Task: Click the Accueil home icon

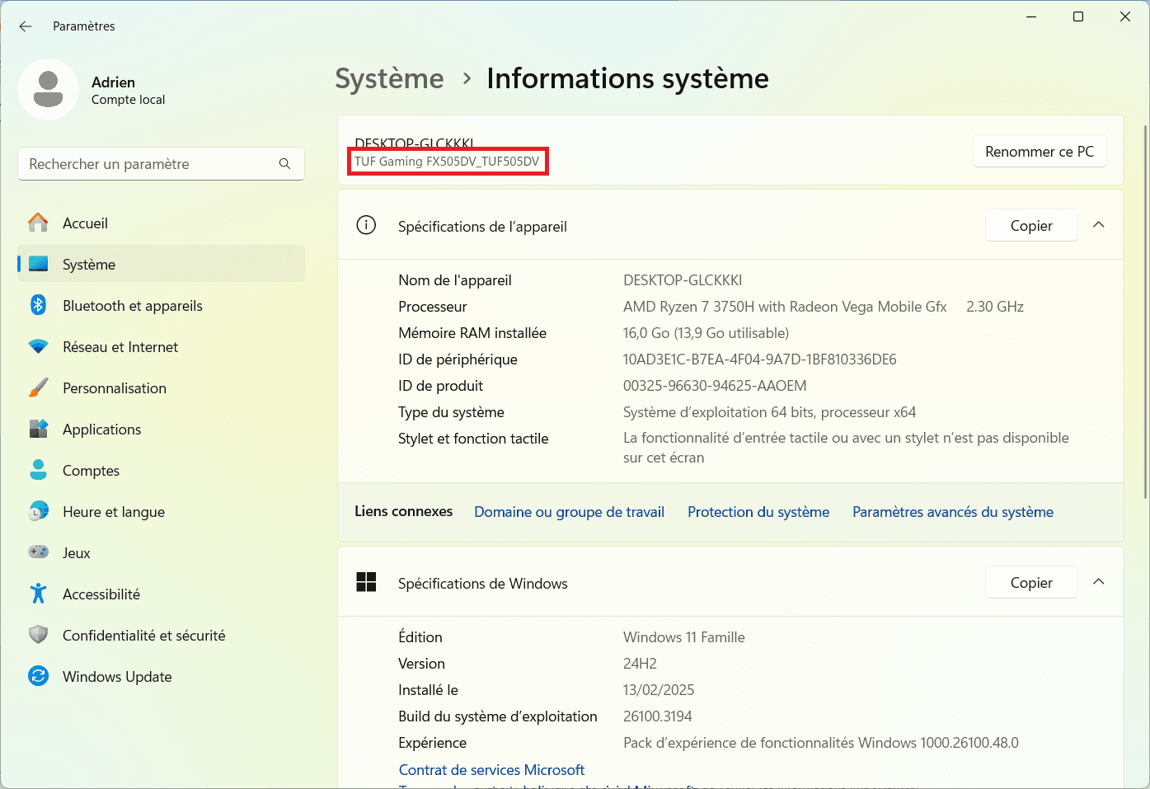Action: (x=38, y=223)
